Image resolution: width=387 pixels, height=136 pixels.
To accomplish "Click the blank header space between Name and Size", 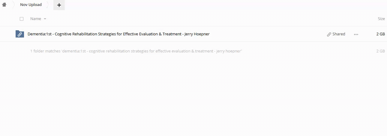I will pos(210,19).
